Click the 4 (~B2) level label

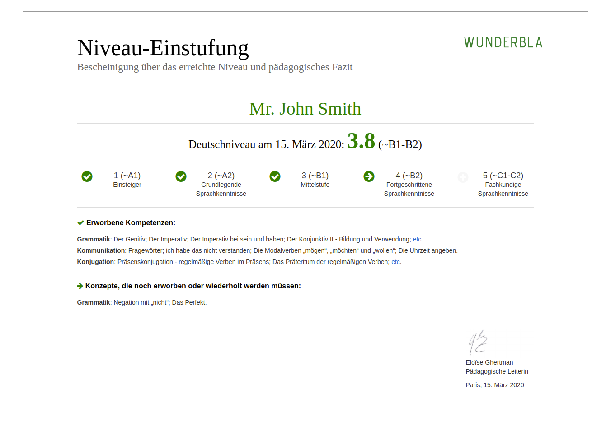coord(409,176)
